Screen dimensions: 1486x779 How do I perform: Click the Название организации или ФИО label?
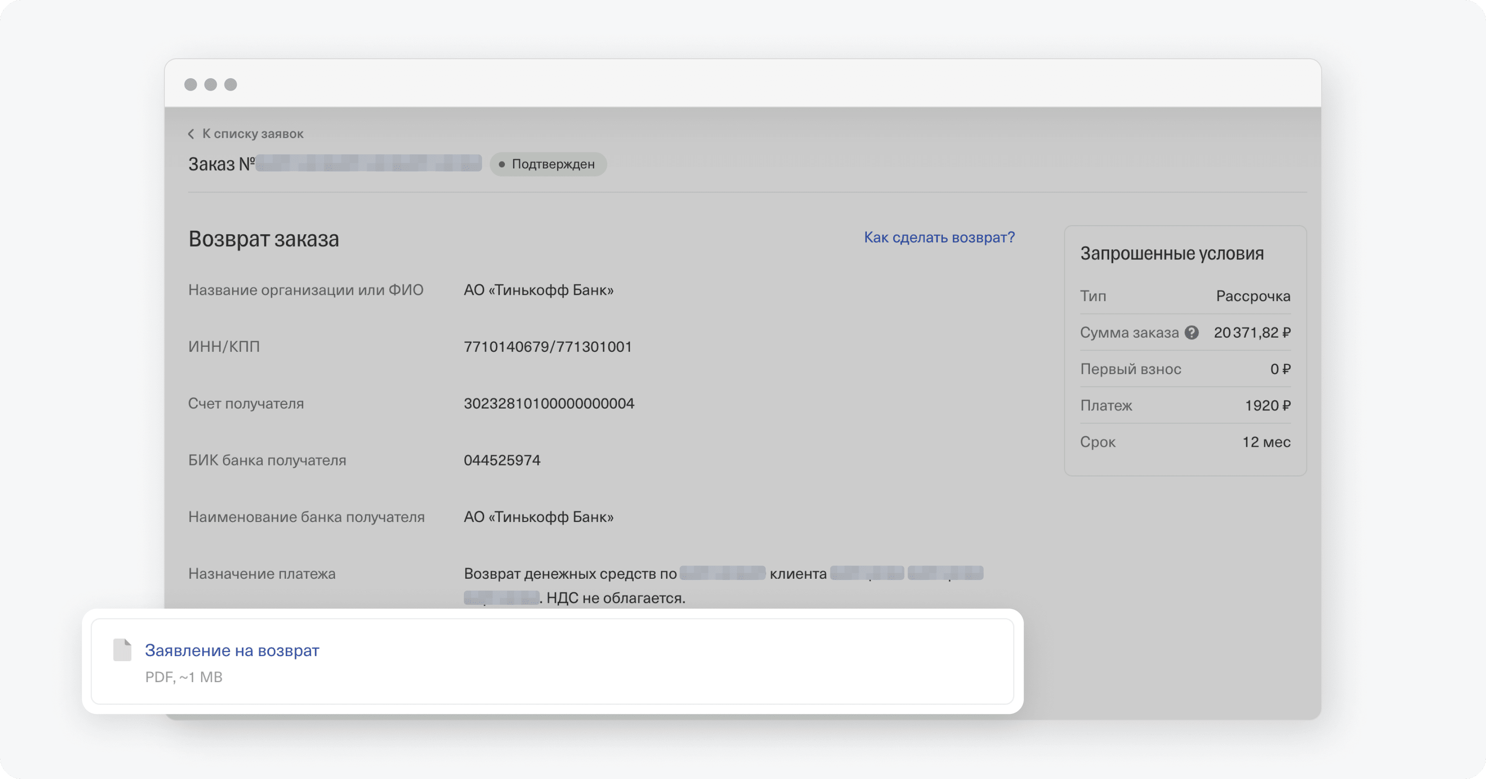306,290
